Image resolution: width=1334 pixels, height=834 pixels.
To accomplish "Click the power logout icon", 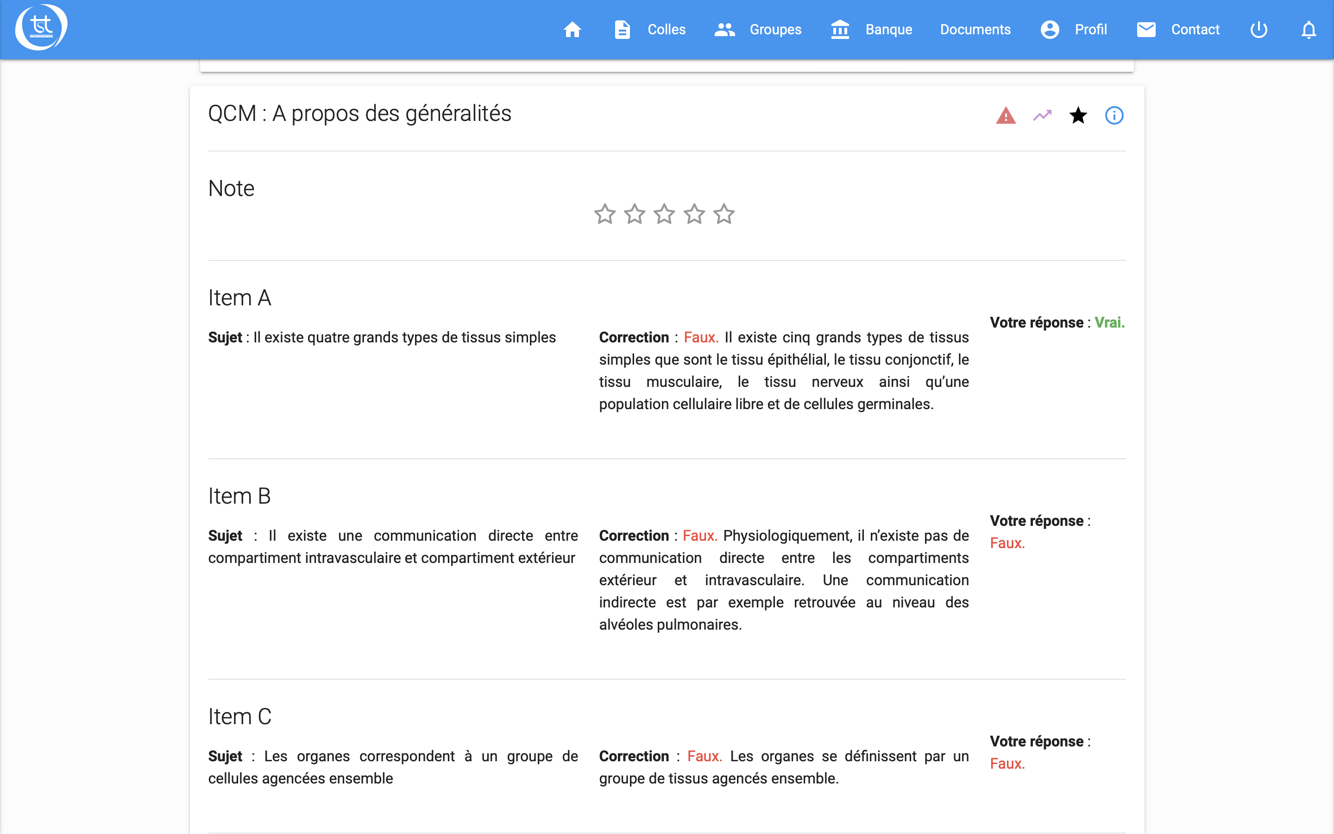I will pyautogui.click(x=1258, y=29).
